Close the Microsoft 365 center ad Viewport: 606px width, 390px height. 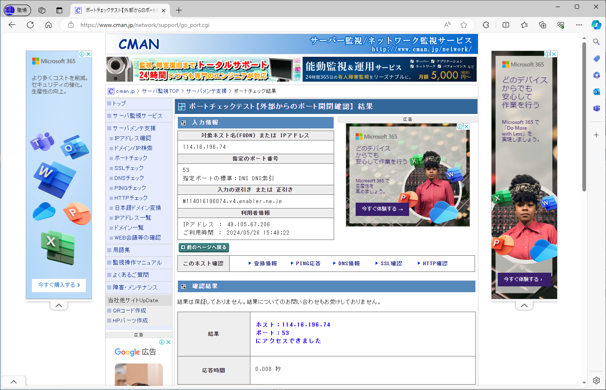click(466, 126)
